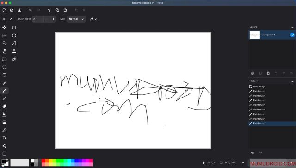The image size is (296, 168).
Task: Select the Eraser tool
Action: coord(5,106)
